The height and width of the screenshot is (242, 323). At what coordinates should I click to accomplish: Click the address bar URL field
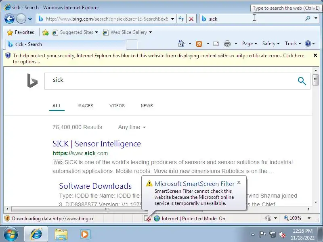click(106, 19)
